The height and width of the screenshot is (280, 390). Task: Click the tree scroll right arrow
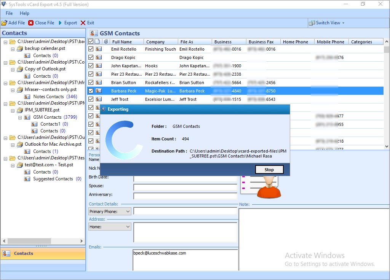coord(82,241)
